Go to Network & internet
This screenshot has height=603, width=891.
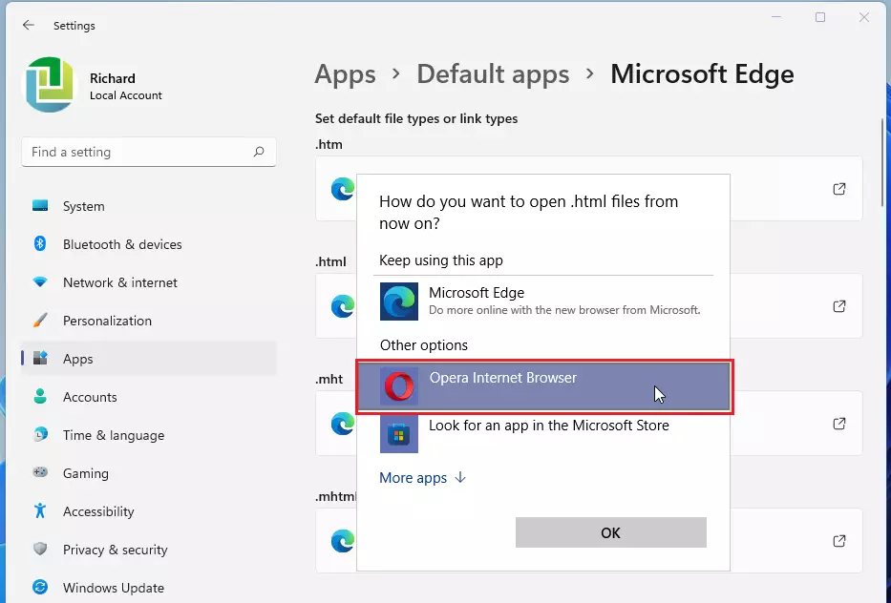coord(149,282)
